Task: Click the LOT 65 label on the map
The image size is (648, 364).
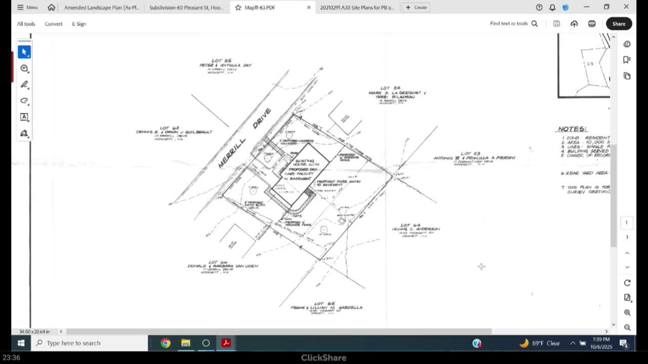Action: coord(325,303)
